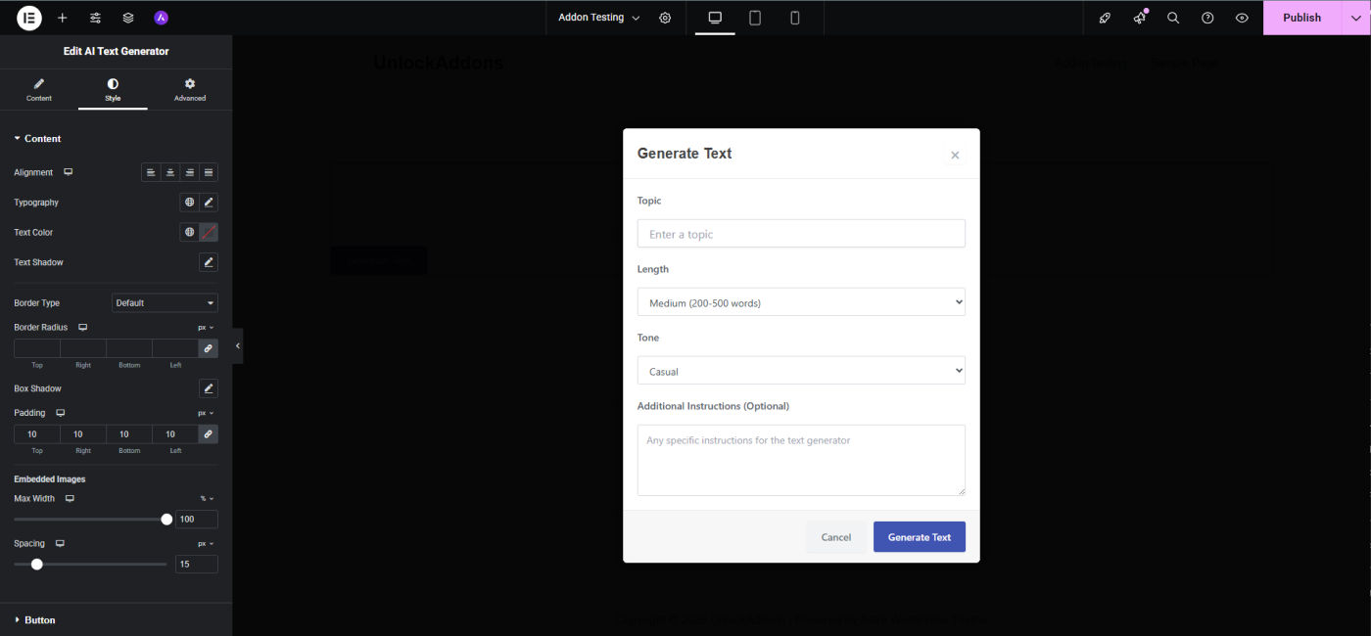Toggle linked Border Radius values
This screenshot has height=636, width=1371.
pos(209,348)
